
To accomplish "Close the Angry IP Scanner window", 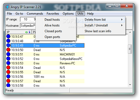I will coord(127,6).
